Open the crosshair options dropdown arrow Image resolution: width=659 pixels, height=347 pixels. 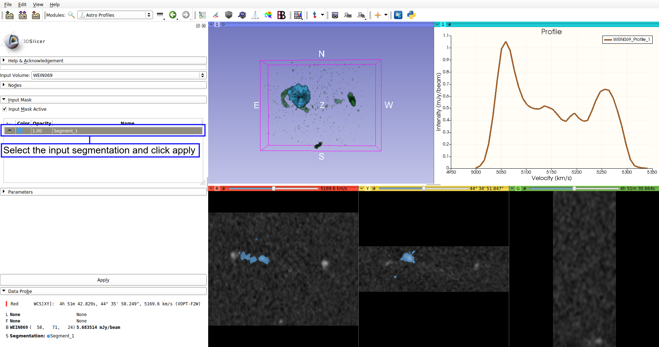coord(386,15)
